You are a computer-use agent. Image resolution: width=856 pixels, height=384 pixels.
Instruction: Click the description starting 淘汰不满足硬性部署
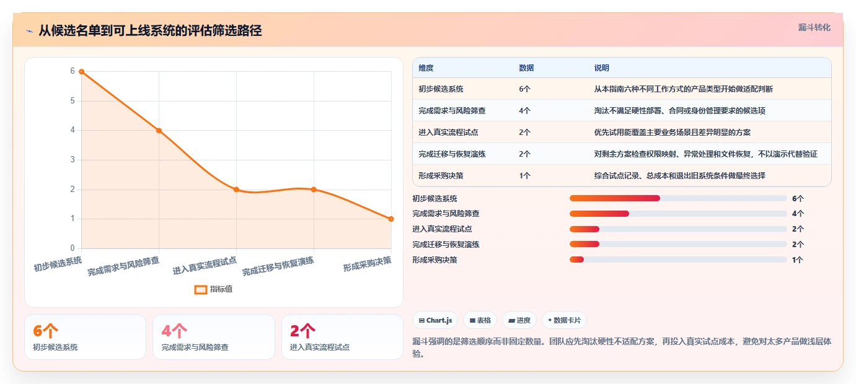(679, 110)
